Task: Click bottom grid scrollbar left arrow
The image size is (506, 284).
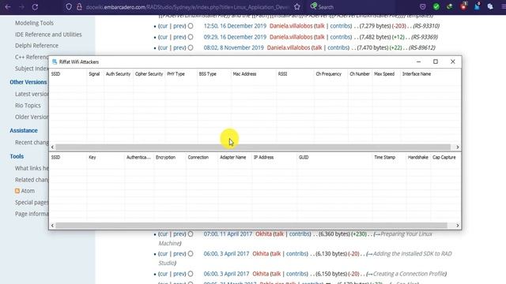Action: coord(52,226)
